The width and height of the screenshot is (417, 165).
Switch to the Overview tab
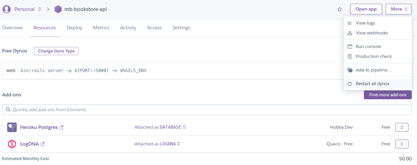point(12,28)
